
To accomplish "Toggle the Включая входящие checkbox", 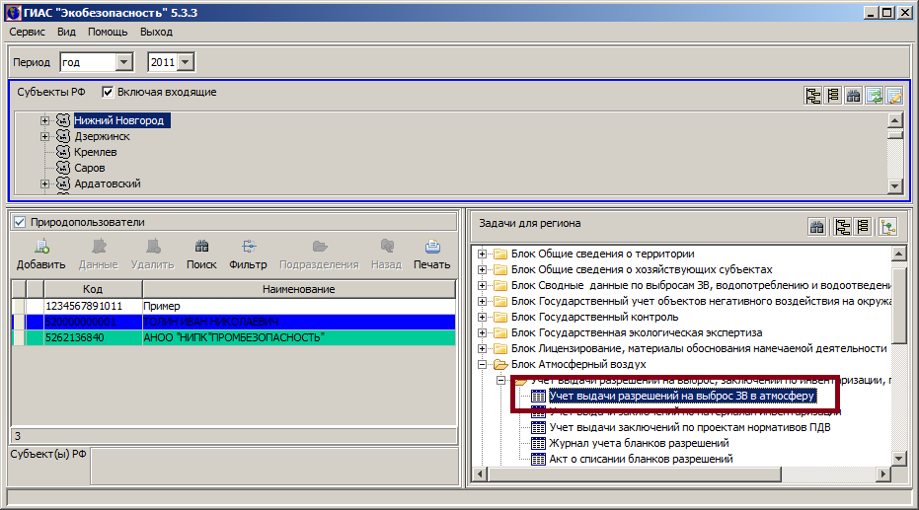I will (109, 92).
